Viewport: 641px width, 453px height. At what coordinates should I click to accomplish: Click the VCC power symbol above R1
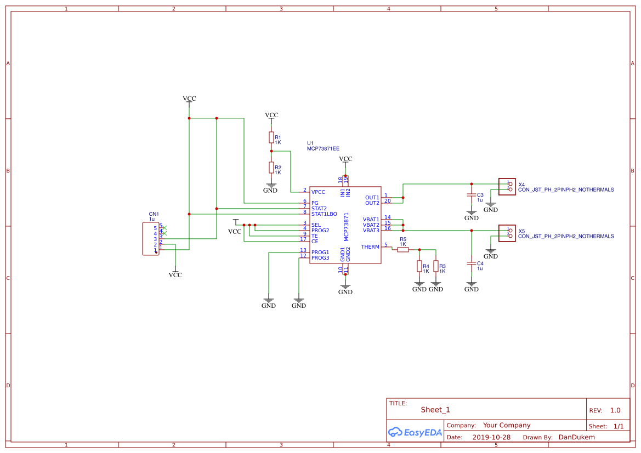tap(271, 115)
